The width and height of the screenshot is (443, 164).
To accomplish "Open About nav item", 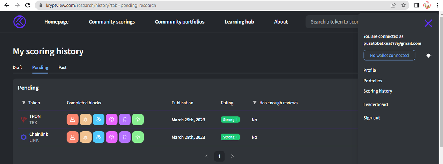I will [x=281, y=22].
